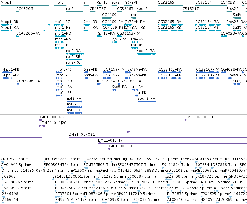
Task: Open the CG4098-RA transcript label
Action: click(231, 33)
